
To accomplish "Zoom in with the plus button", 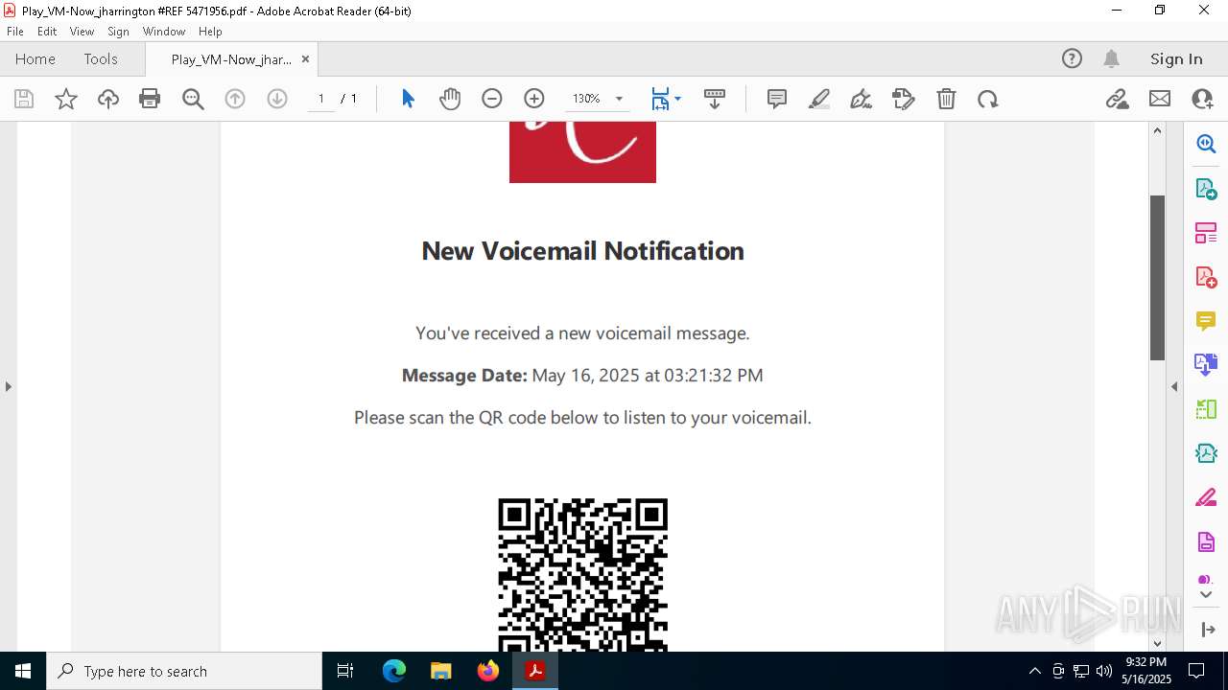I will (534, 99).
